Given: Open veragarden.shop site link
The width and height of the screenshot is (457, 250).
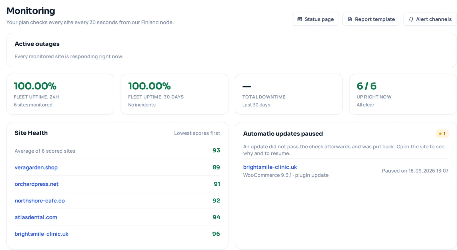Looking at the screenshot, I should 36,167.
